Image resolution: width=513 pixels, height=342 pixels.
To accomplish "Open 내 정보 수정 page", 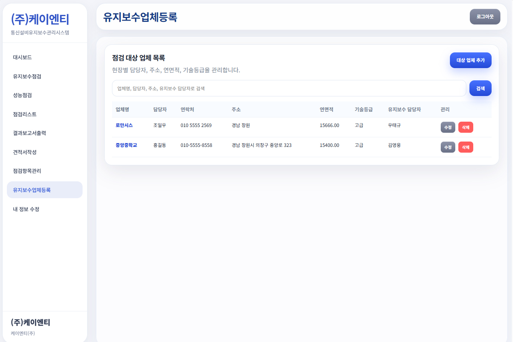I will coord(26,209).
